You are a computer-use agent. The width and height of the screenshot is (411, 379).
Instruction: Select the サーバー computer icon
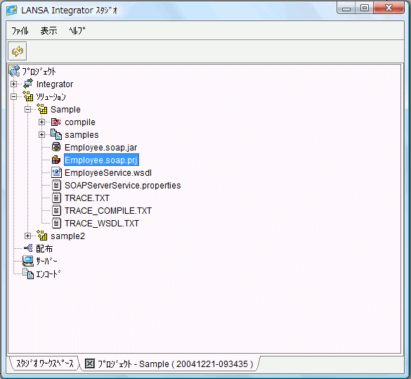click(28, 261)
